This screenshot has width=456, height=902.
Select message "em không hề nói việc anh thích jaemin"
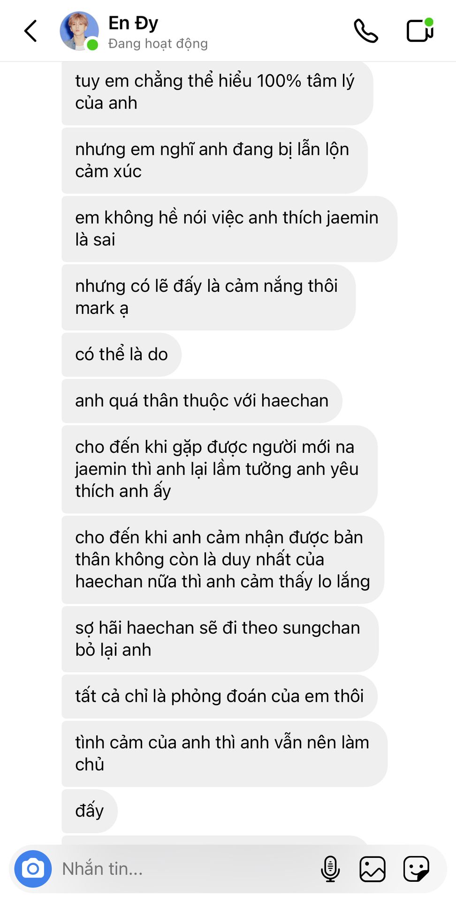[229, 229]
